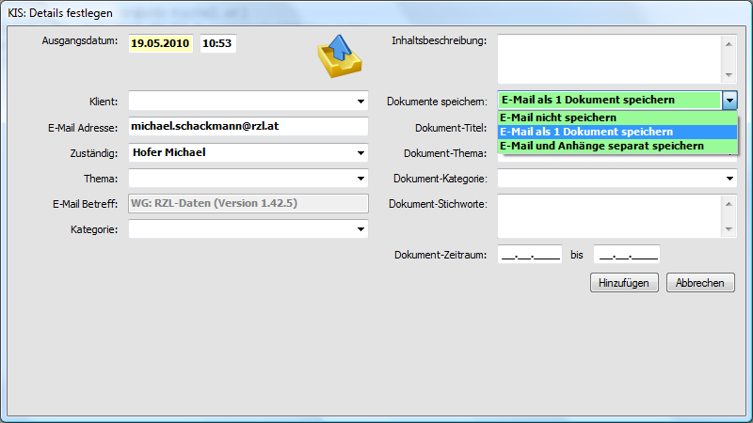Expand the Zuständig dropdown showing Hofer Michael

(x=360, y=152)
